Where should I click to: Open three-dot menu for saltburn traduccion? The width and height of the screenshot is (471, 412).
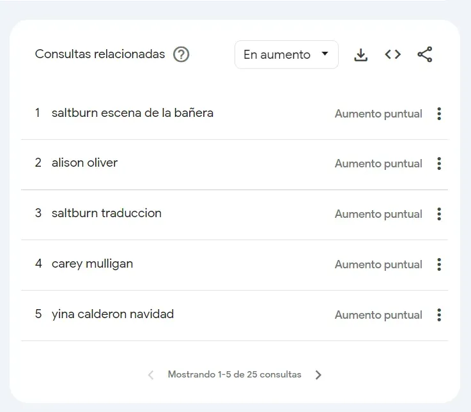(x=439, y=214)
